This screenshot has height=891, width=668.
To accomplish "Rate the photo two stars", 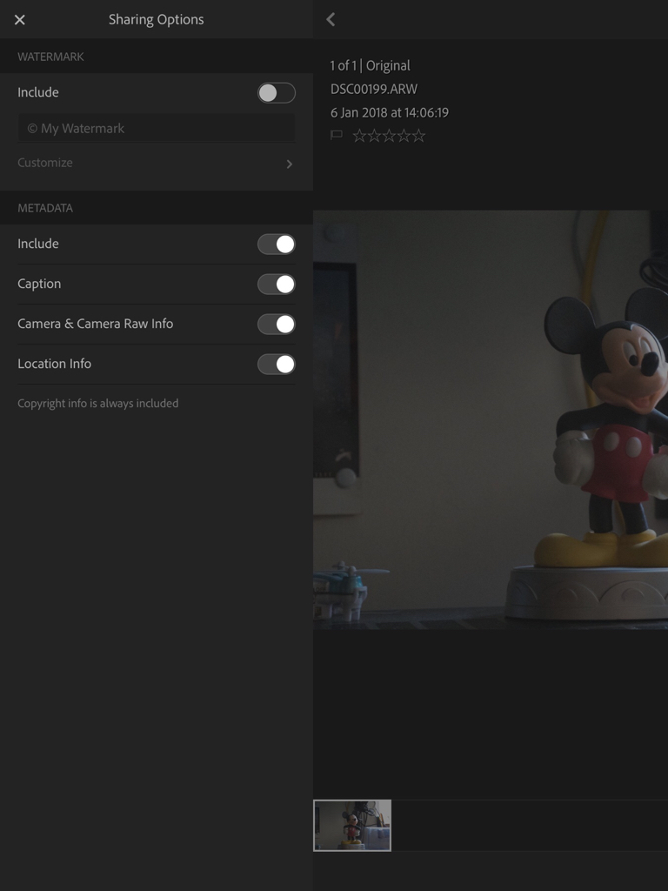I will pos(374,135).
